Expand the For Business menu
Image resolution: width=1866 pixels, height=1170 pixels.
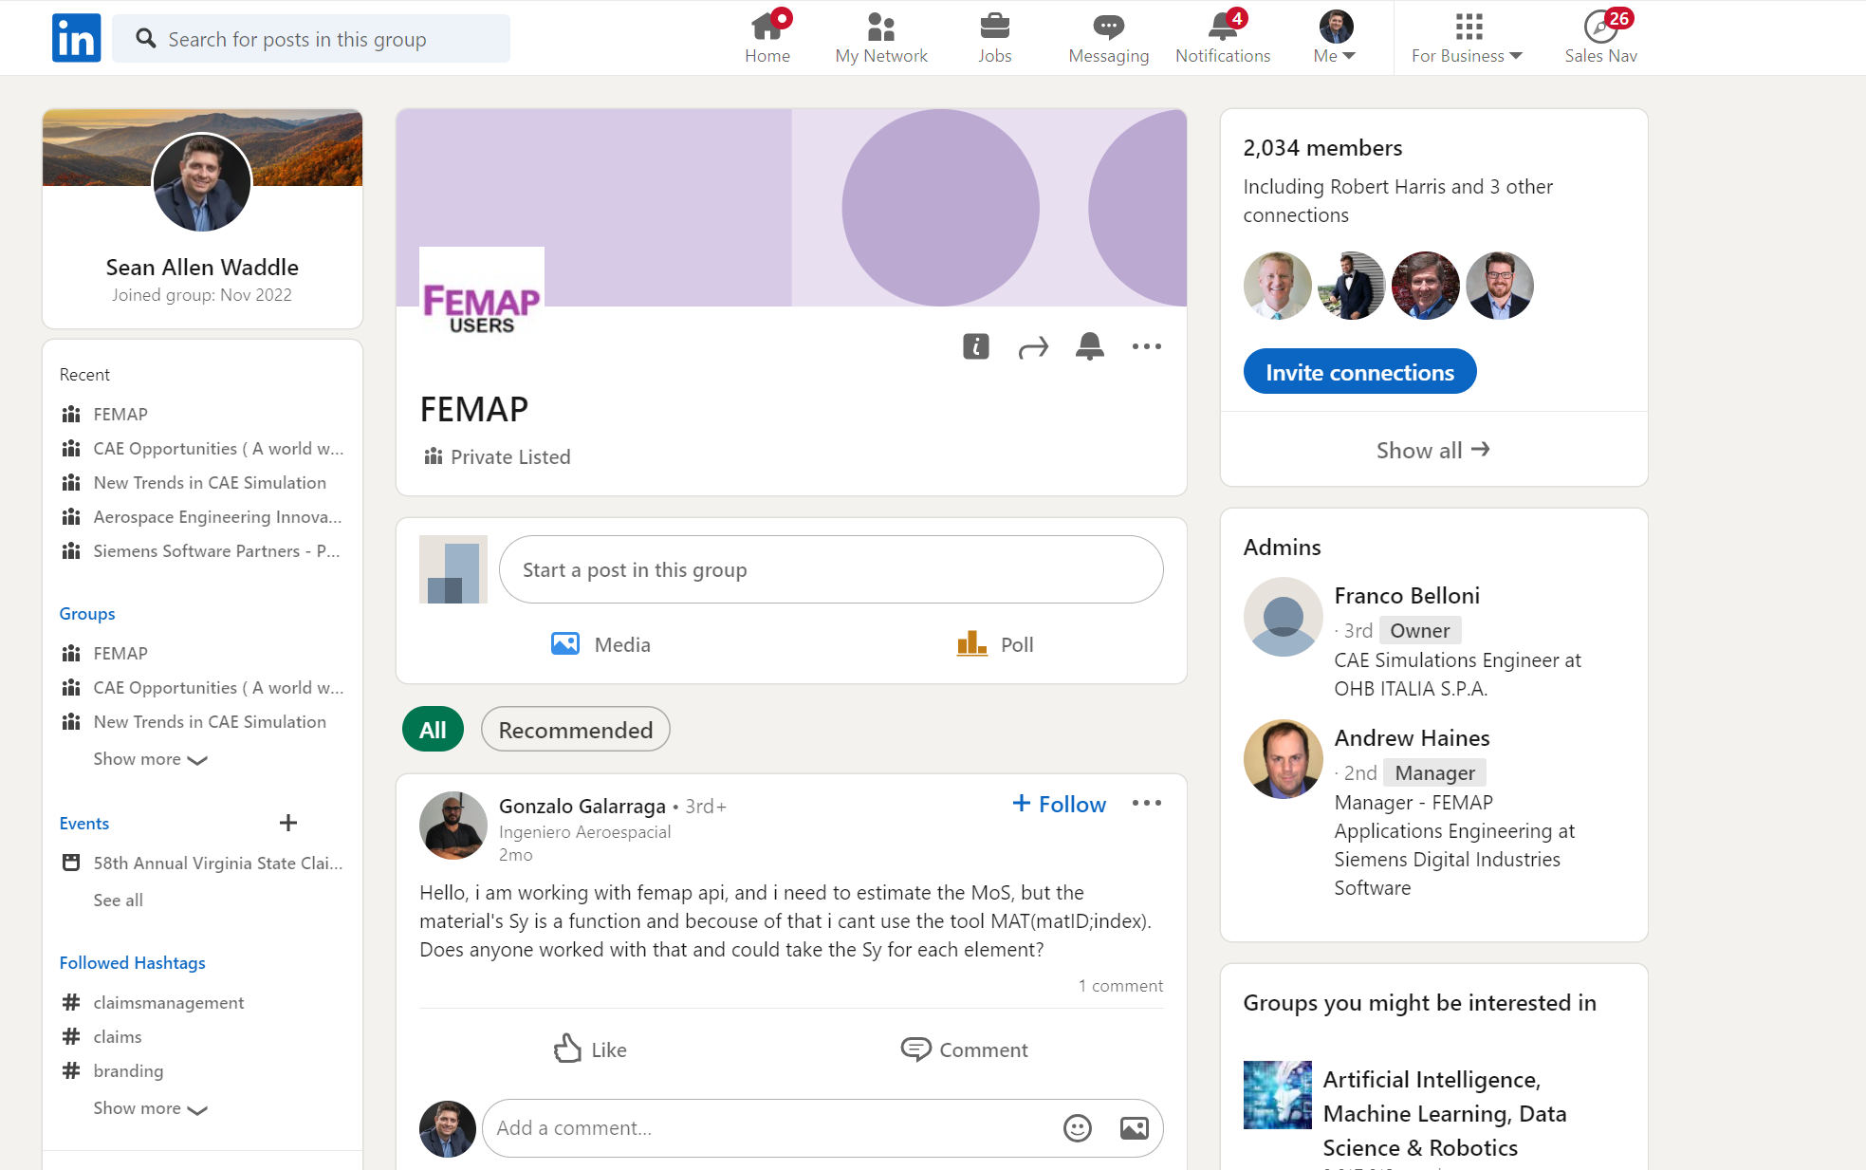coord(1465,36)
